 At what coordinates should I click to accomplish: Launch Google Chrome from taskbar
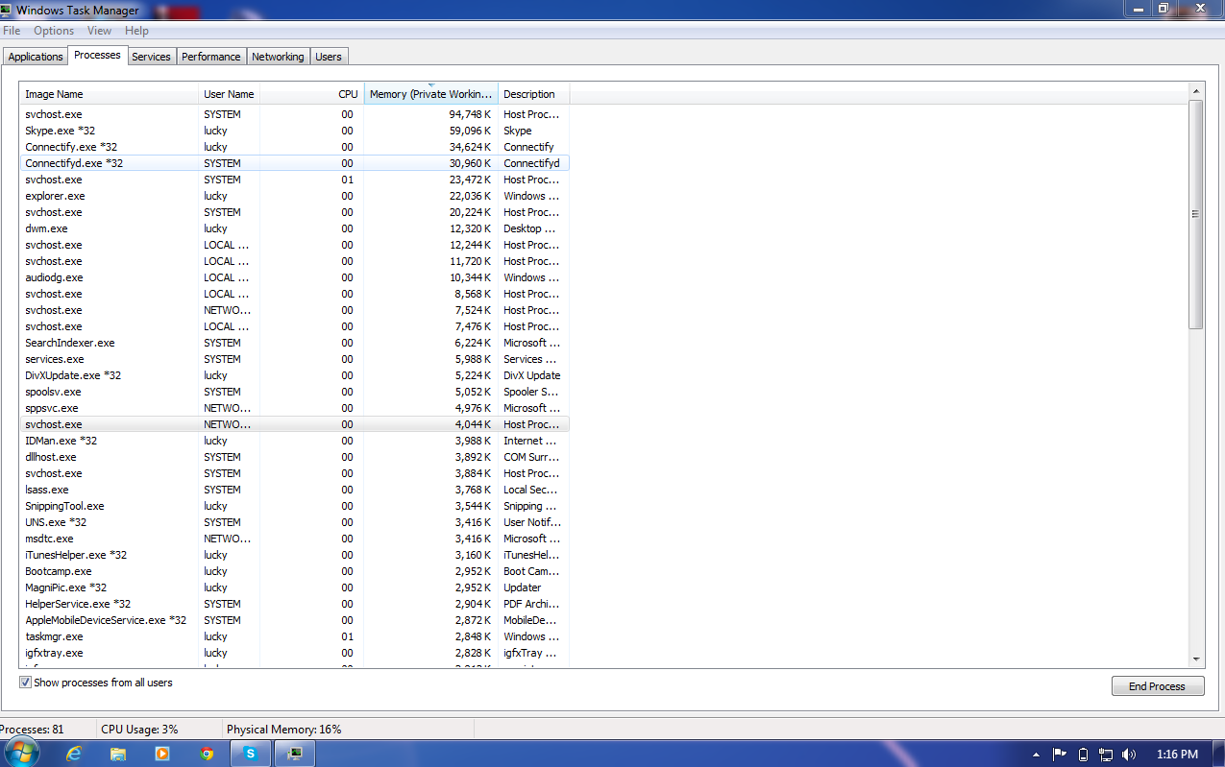[x=207, y=754]
